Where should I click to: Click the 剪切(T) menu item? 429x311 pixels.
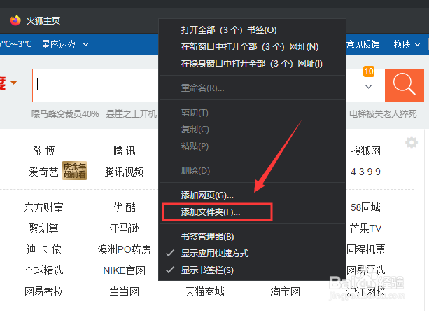[252, 113]
